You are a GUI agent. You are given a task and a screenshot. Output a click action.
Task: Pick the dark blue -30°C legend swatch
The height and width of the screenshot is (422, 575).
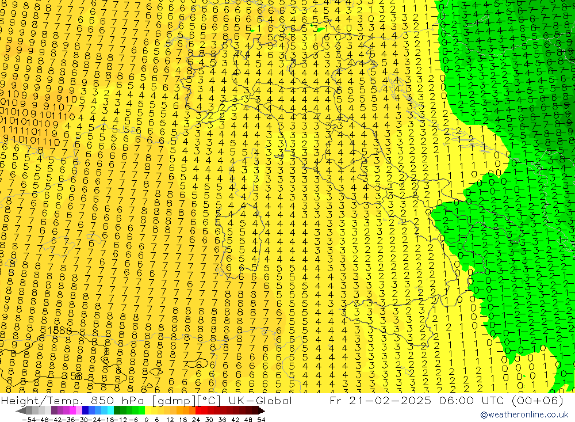pyautogui.click(x=85, y=410)
